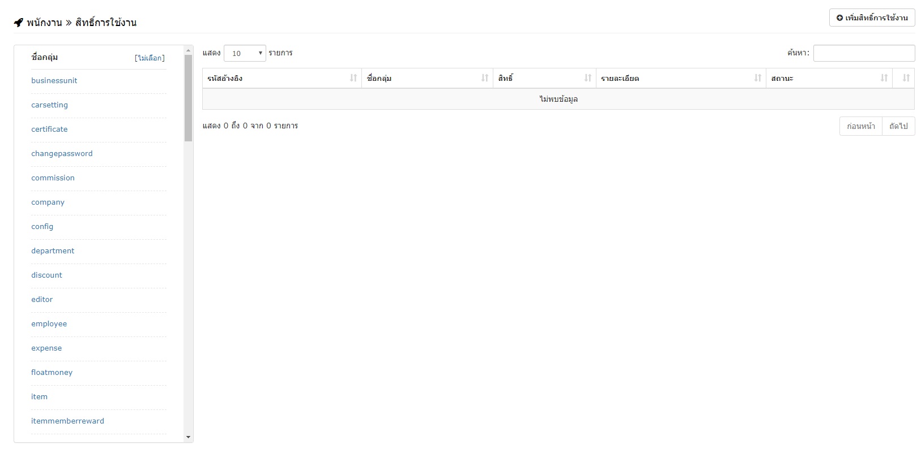Open the changepassword group
This screenshot has height=449, width=921.
click(62, 154)
